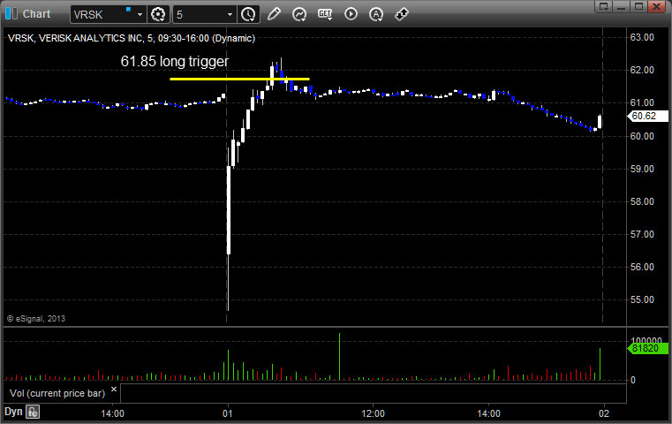Click the 55.00 price axis label
Viewport: 672px width, 424px height.
click(642, 299)
